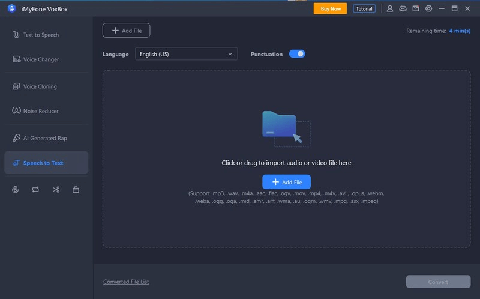The image size is (480, 299).
Task: Open the user account profile icon
Action: 389,8
